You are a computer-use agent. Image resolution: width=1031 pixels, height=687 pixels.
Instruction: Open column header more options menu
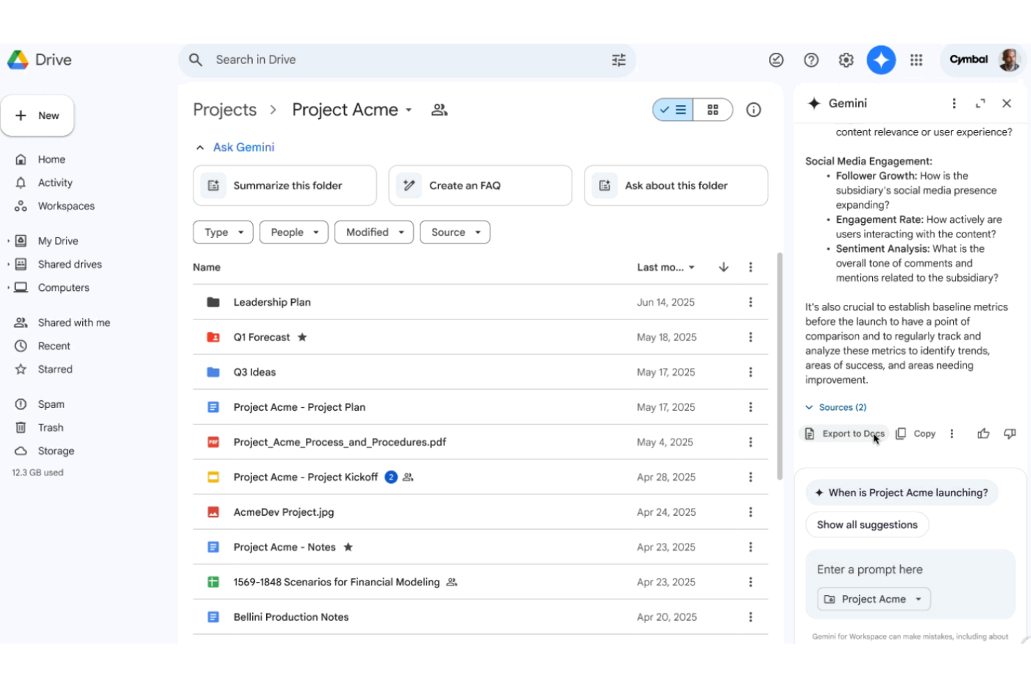click(750, 267)
